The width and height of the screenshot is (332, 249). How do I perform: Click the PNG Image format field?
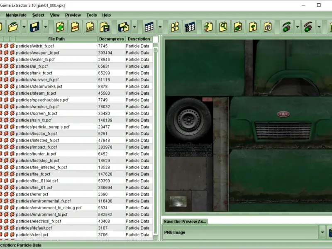click(240, 232)
